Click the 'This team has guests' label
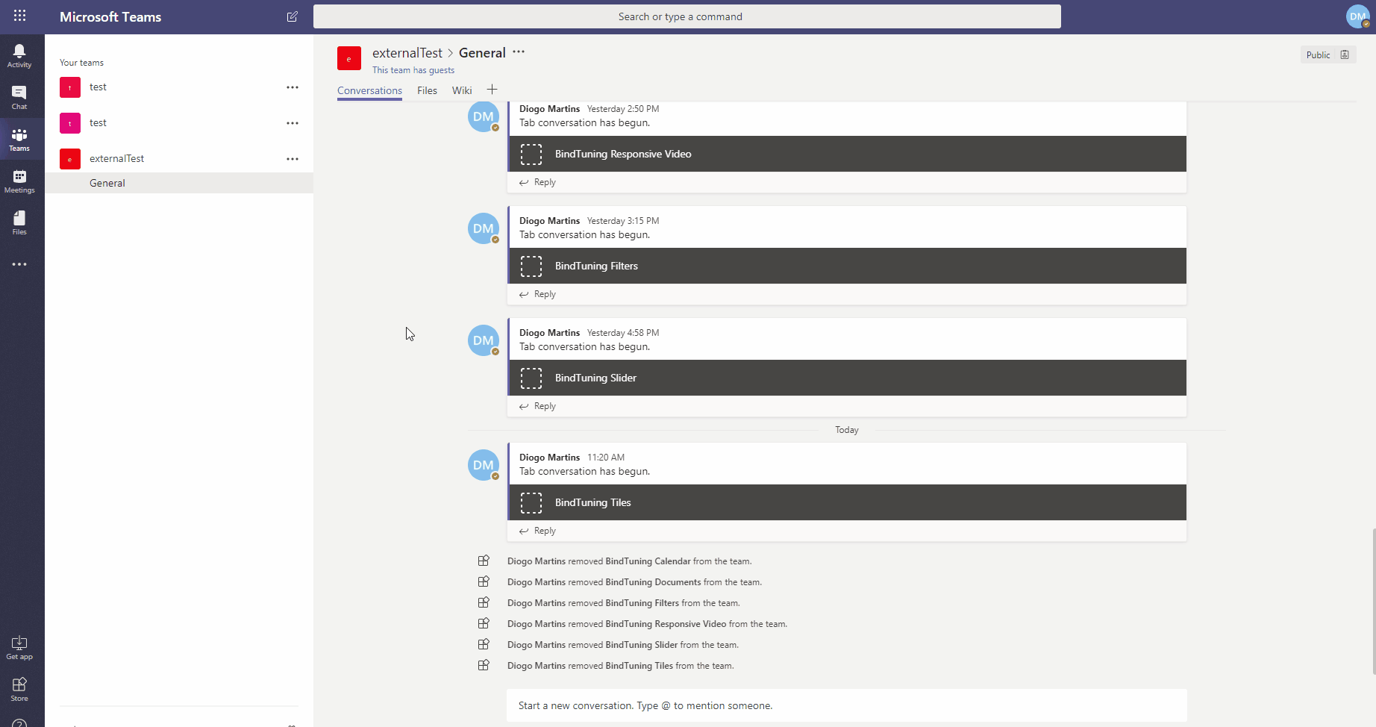This screenshot has width=1376, height=727. 413,70
